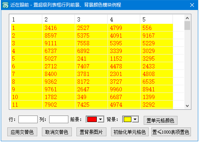The image size is (199, 142).
Task: Select cell with value 2433
Action: coord(157,66)
